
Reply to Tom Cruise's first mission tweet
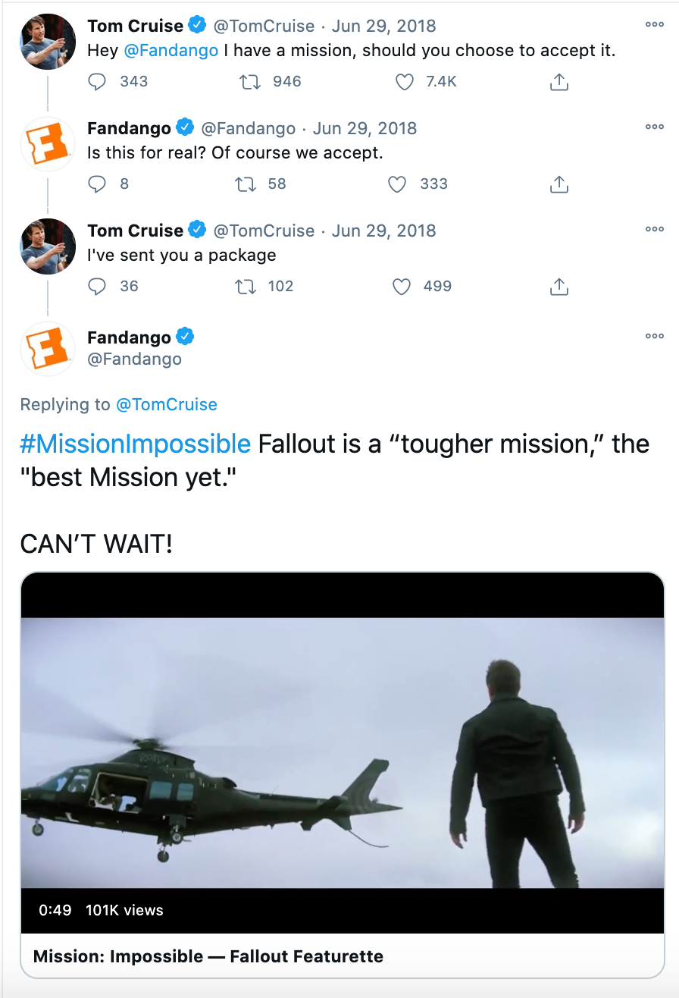(97, 82)
